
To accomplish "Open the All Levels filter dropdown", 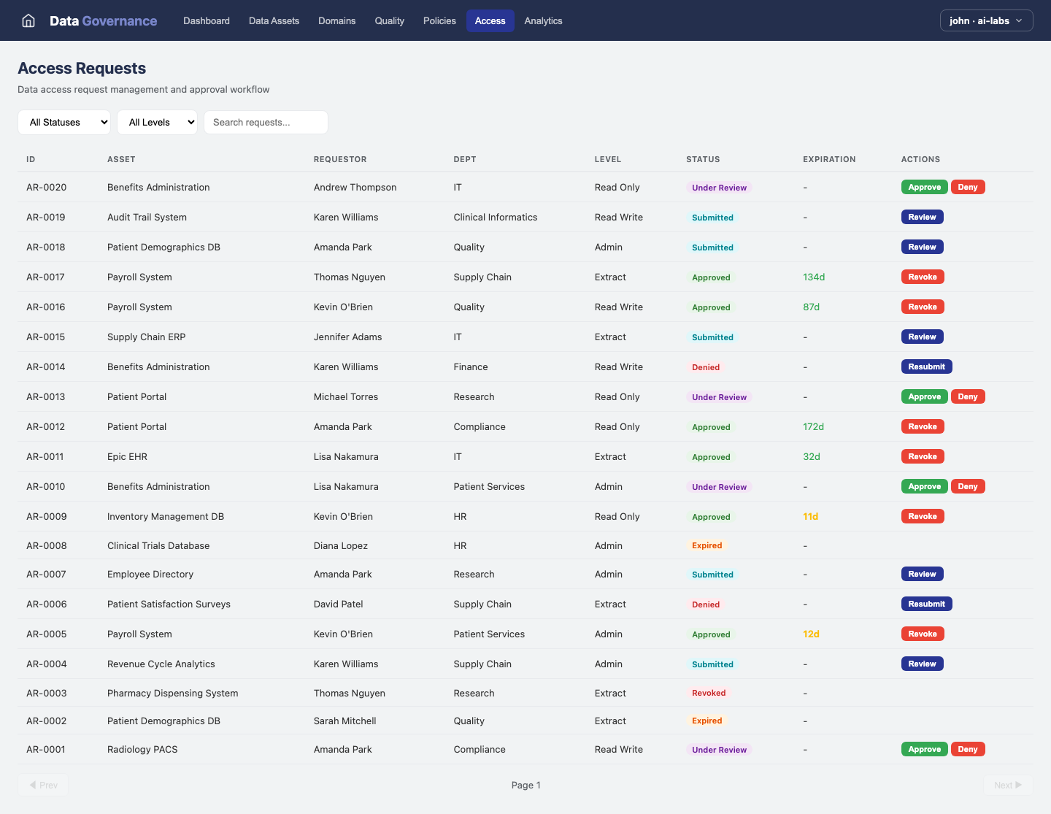I will coord(157,122).
